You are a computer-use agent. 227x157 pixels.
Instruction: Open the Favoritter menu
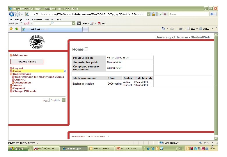37,19
